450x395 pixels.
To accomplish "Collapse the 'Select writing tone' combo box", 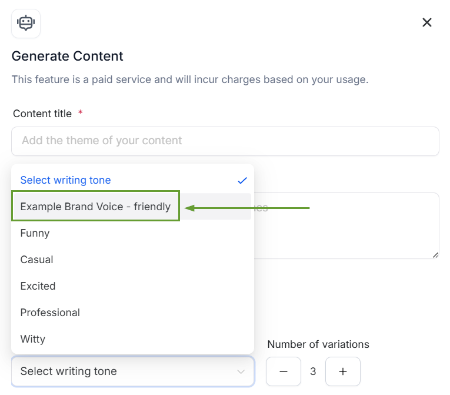I will tap(132, 371).
